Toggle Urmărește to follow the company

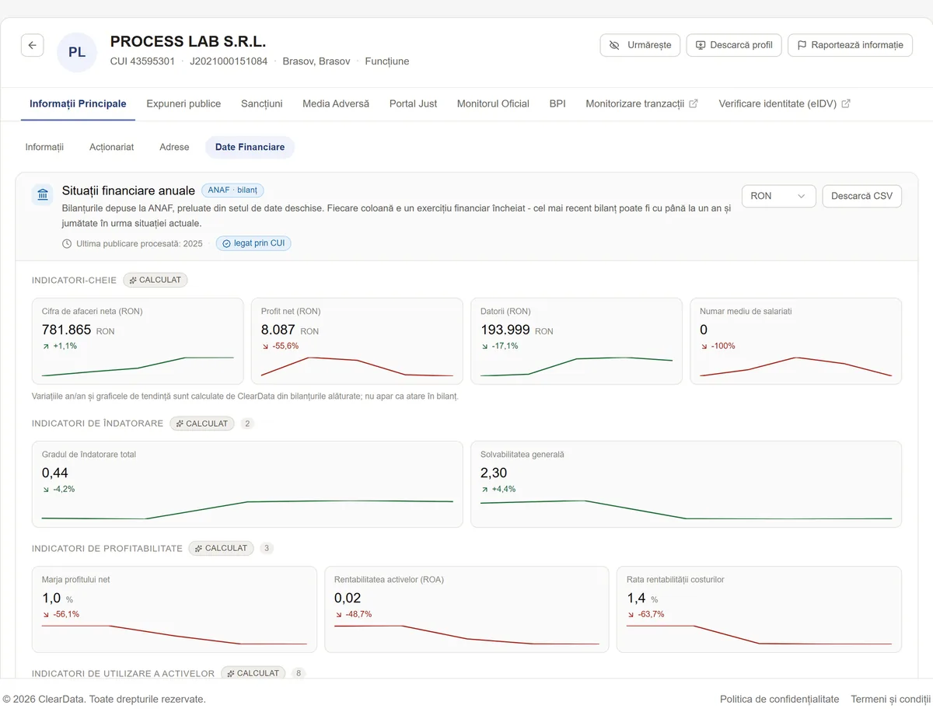tap(641, 45)
